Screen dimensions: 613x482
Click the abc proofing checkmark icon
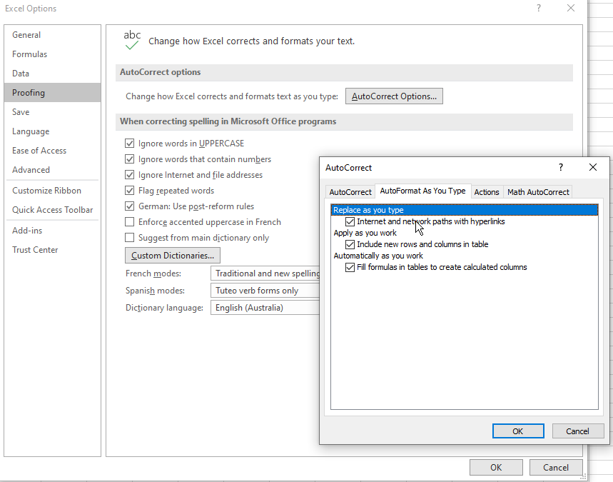tap(132, 40)
